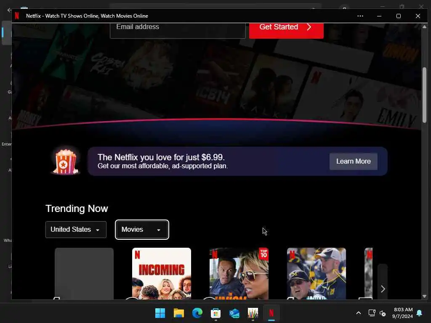Viewport: 431px width, 323px height.
Task: Click the back arrow in the background window
Action: click(x=9, y=10)
